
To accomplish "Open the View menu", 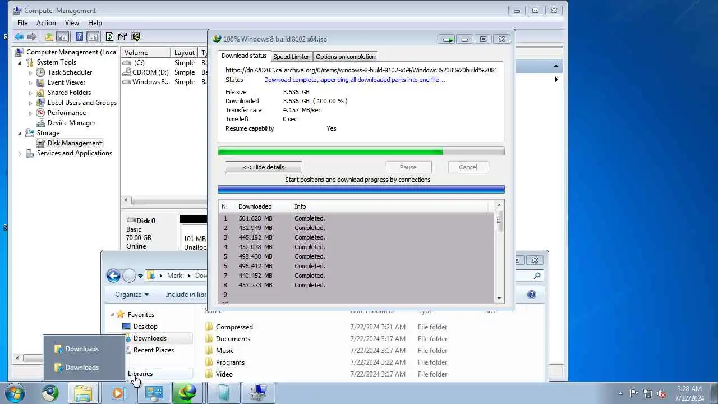I will (72, 23).
